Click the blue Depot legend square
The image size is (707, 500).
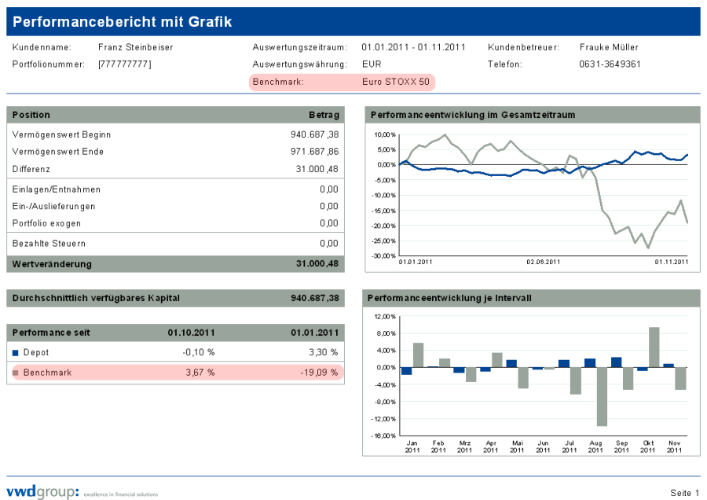(x=16, y=353)
